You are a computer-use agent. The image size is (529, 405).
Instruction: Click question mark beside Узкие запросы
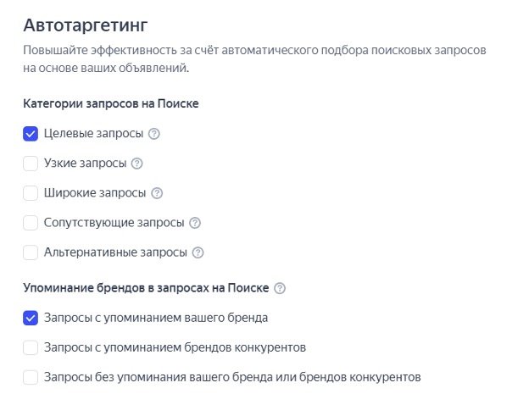137,164
